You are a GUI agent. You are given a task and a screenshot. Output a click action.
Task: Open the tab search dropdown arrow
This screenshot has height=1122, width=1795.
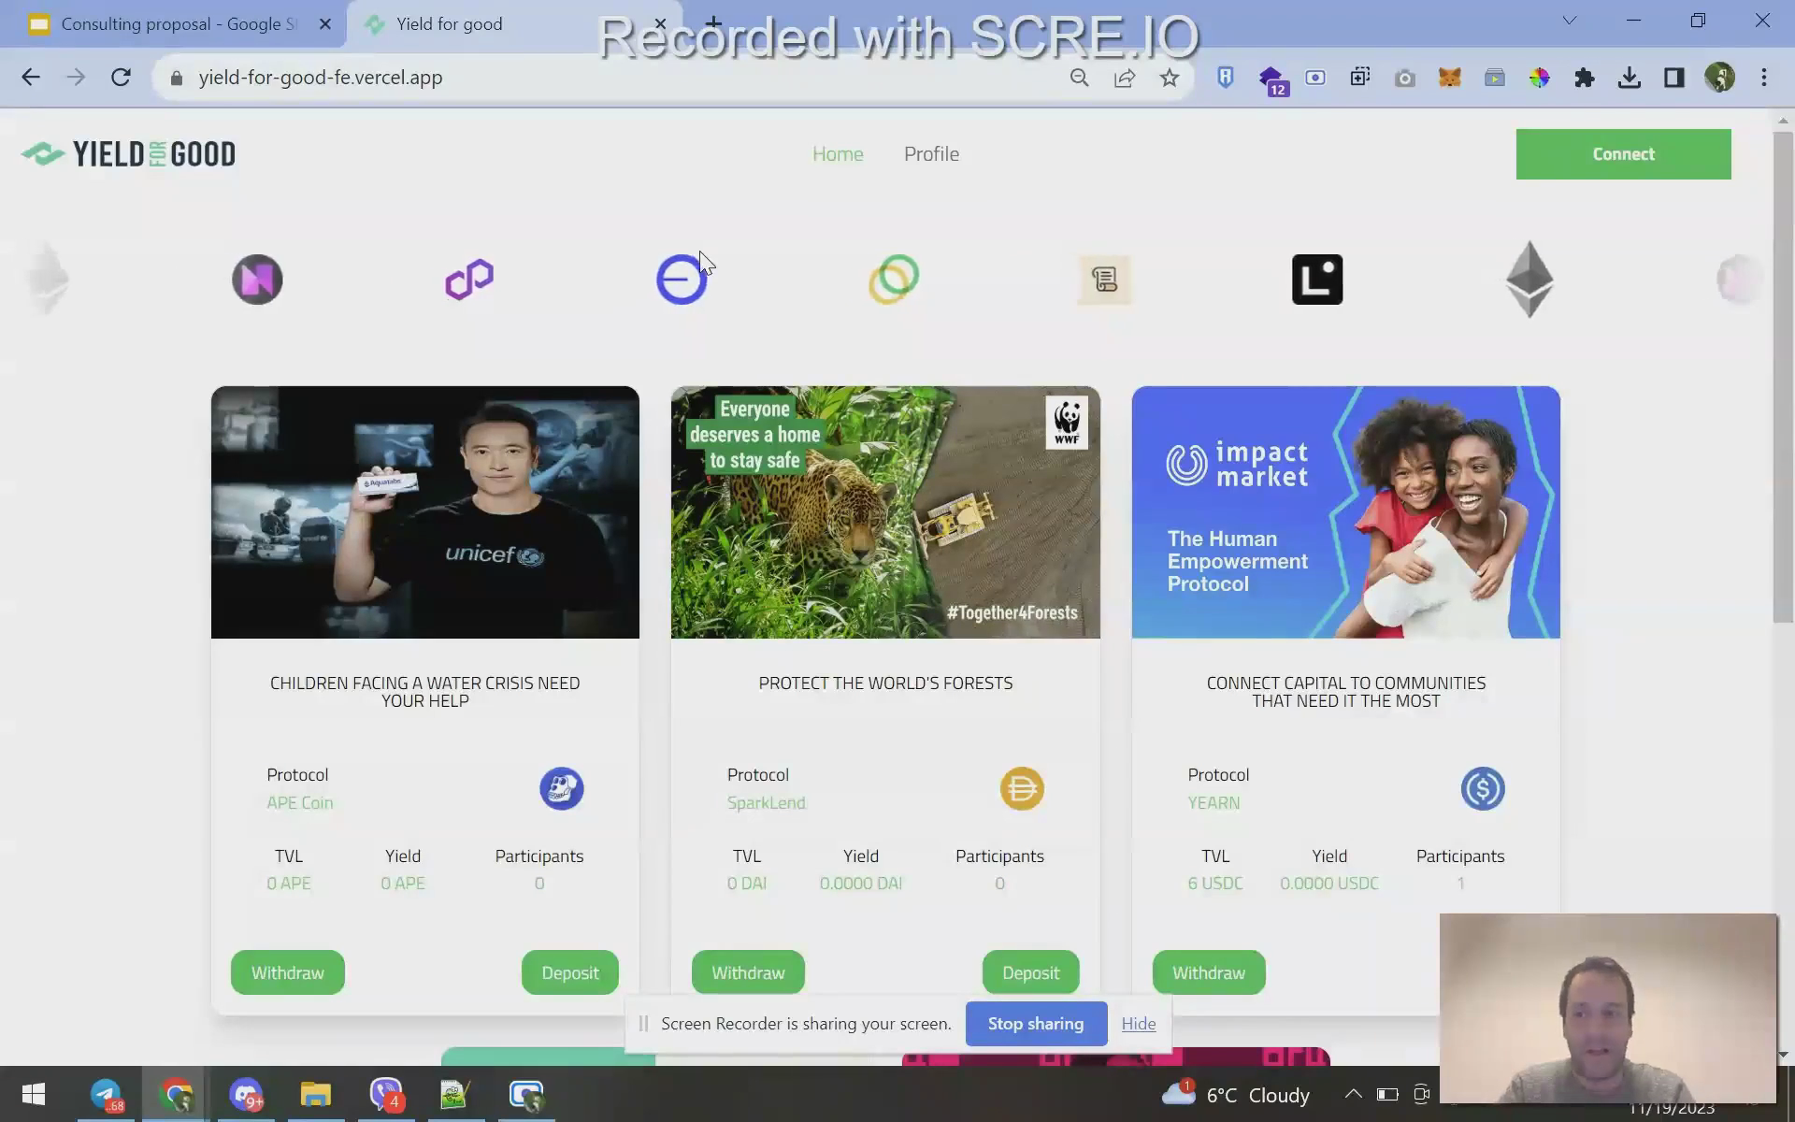pos(1569,21)
